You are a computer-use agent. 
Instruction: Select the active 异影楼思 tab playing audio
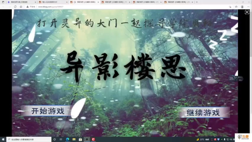click(84, 2)
